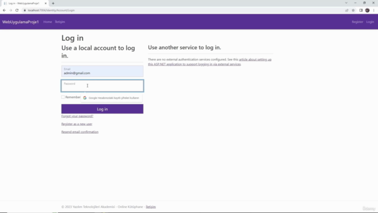Open a new browser tab
378x213 pixels.
coord(53,4)
